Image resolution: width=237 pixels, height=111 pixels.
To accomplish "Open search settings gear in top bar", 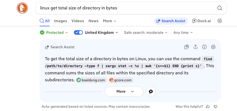I will tap(219, 21).
